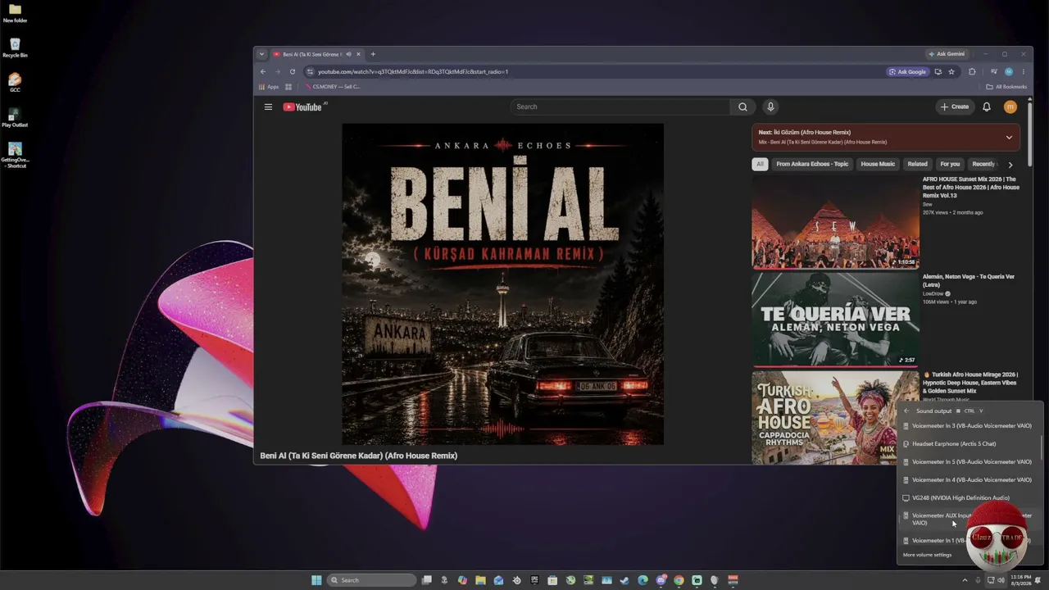Open the Te Quería Ver video thumbnail
The width and height of the screenshot is (1049, 590).
[x=835, y=320]
